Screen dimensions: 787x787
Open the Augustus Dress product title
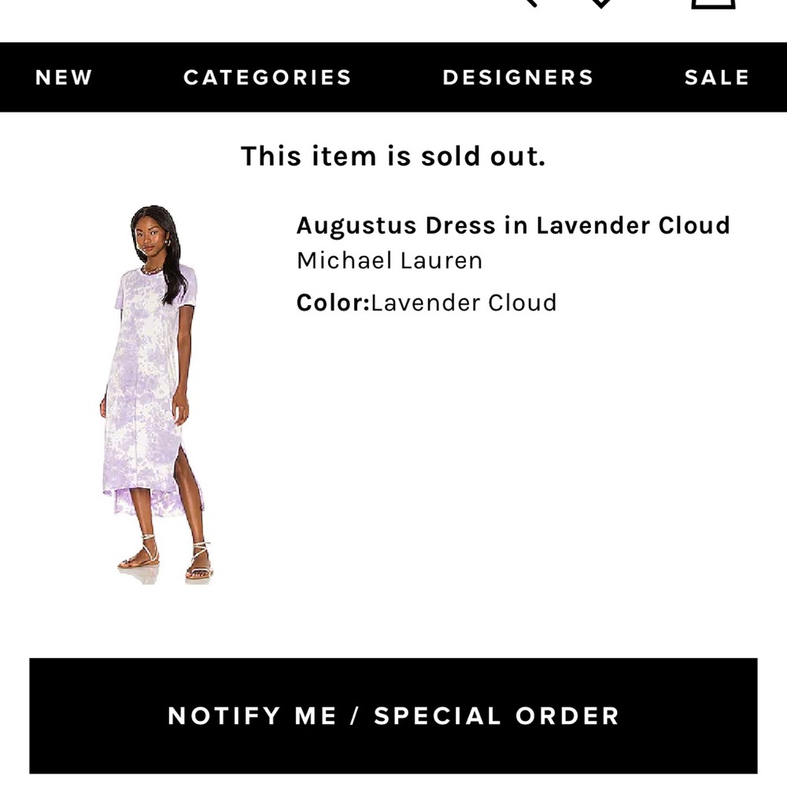[x=513, y=226]
